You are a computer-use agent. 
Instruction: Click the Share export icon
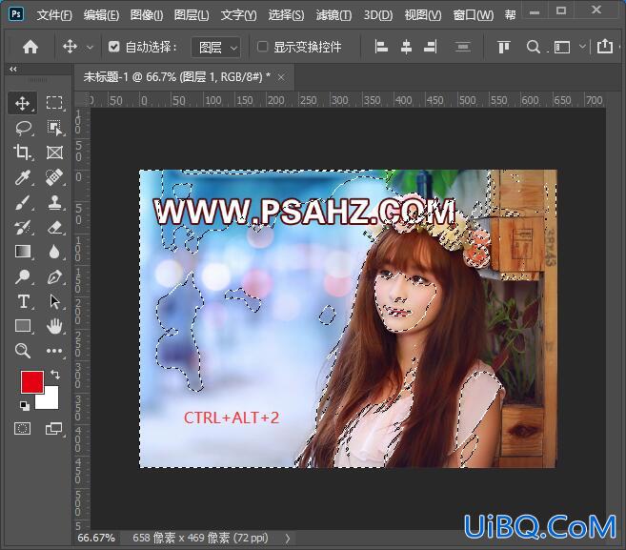click(x=605, y=47)
